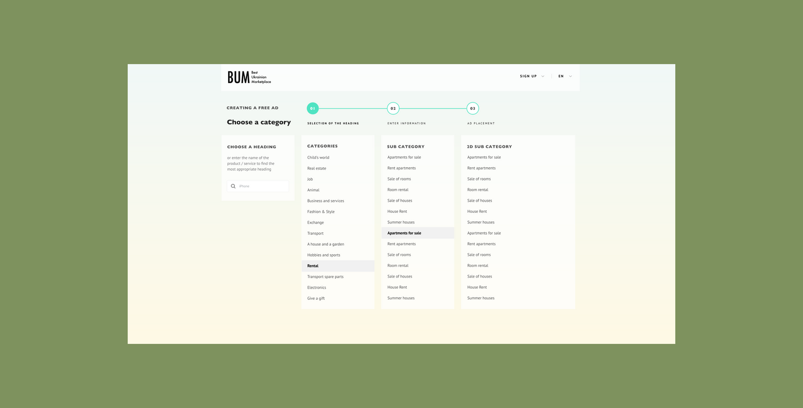Select the Child's world category
This screenshot has height=408, width=803.
coord(318,158)
